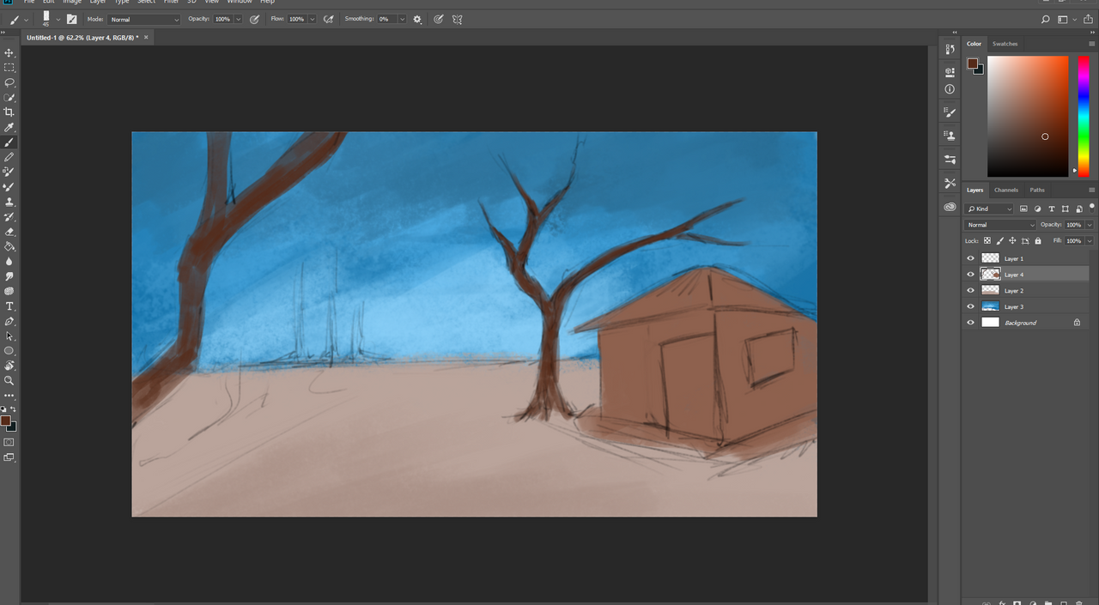This screenshot has height=605, width=1099.
Task: Switch to the Channels tab
Action: point(1006,190)
